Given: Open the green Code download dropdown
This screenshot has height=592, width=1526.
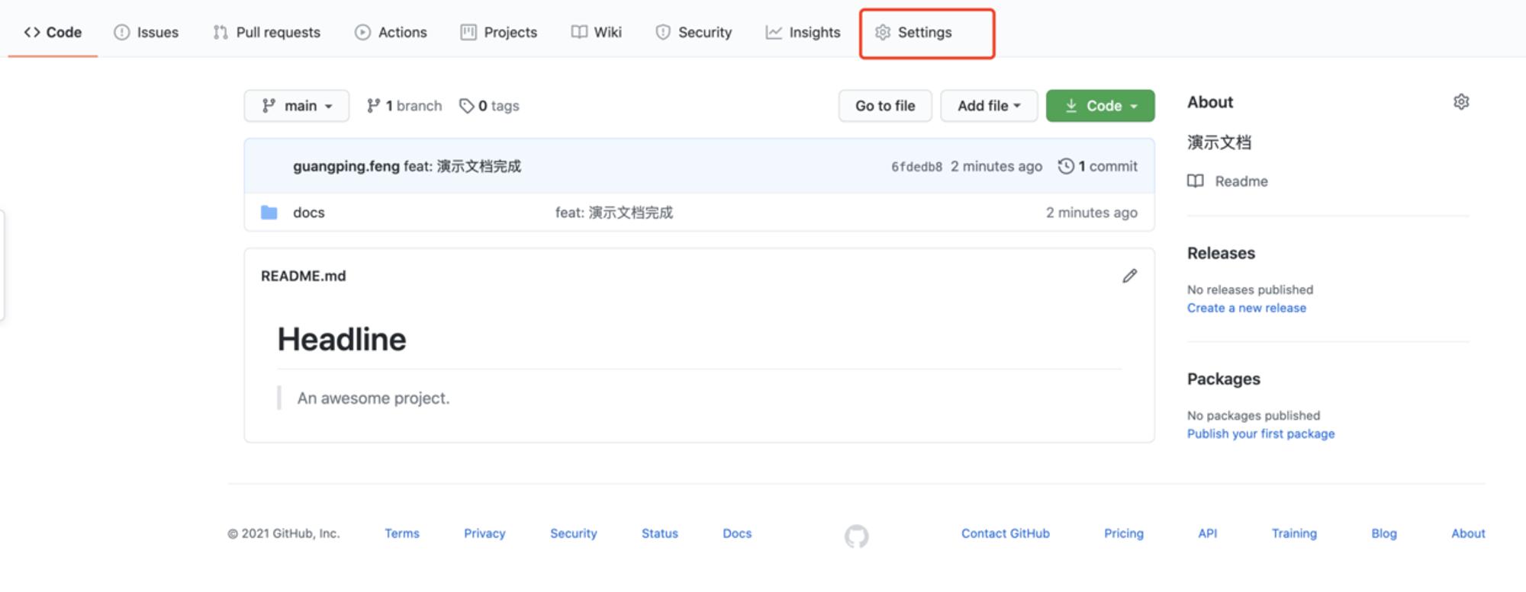Looking at the screenshot, I should point(1100,106).
